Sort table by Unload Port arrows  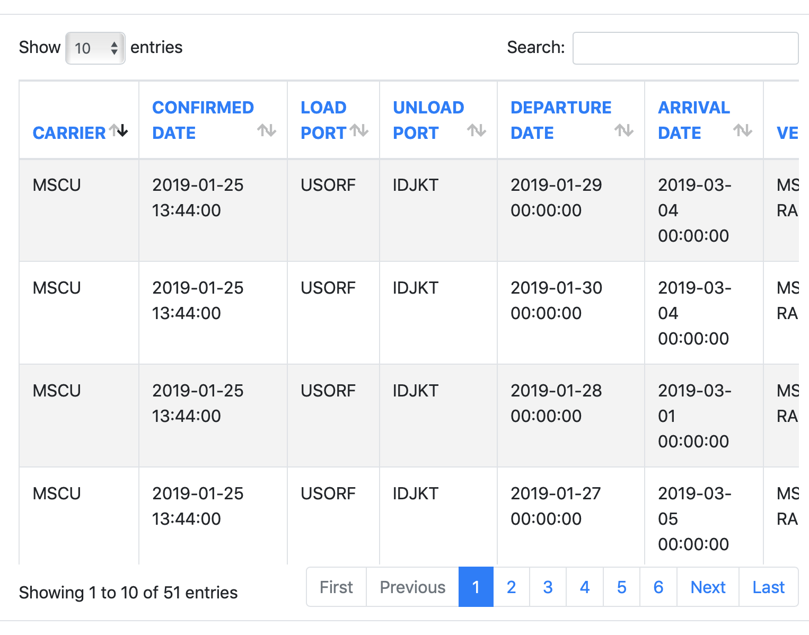[477, 130]
